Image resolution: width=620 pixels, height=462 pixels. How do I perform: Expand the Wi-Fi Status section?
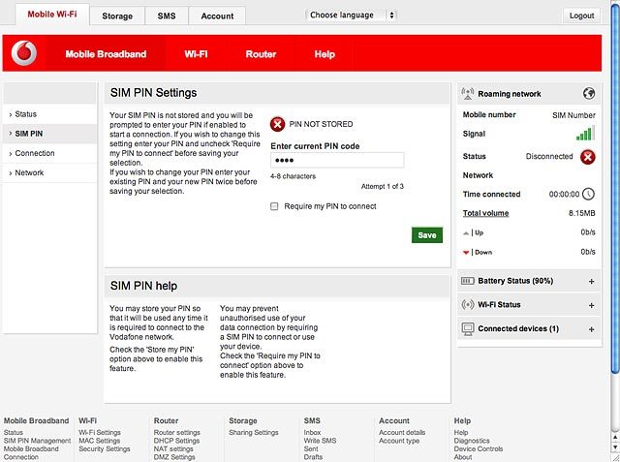[592, 305]
